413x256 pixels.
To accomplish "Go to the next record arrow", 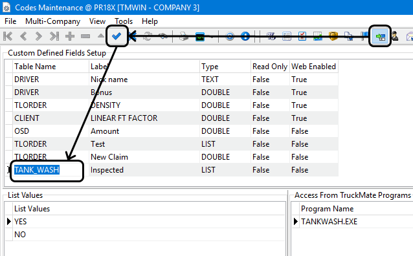I will pos(39,36).
